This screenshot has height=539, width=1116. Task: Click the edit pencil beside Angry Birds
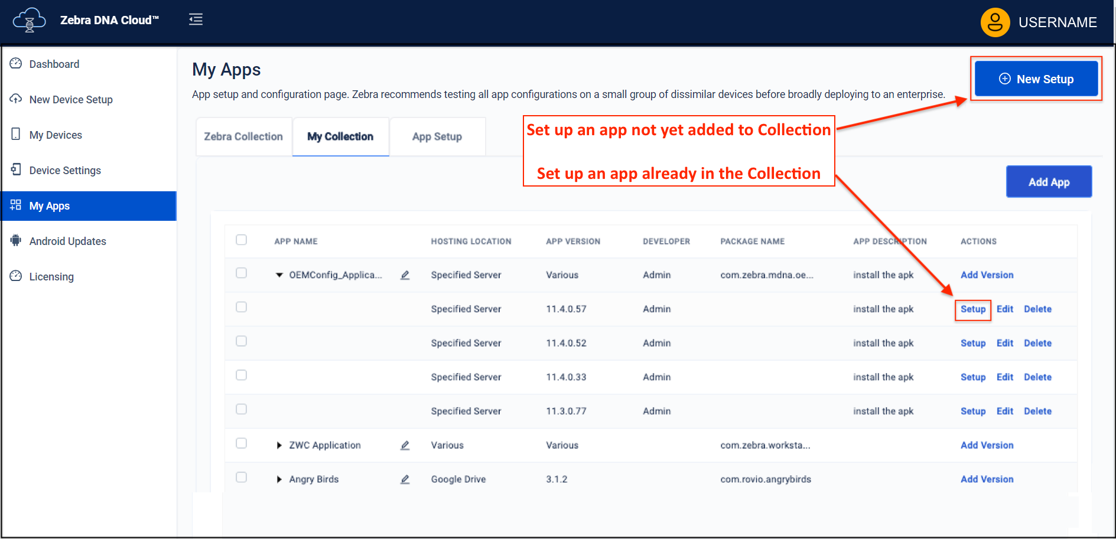tap(405, 479)
